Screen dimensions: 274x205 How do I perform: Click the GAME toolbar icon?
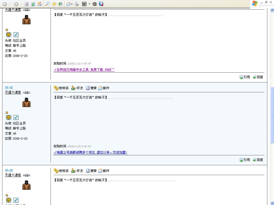(94, 4)
